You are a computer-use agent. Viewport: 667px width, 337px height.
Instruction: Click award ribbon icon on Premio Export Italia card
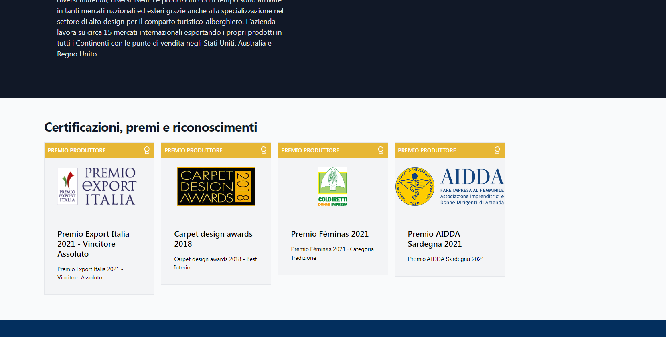pyautogui.click(x=147, y=150)
